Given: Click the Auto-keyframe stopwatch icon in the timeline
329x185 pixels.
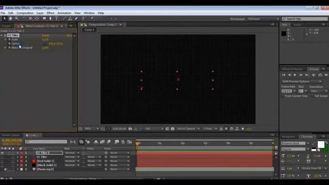Looking at the screenshot, I should click(x=123, y=142).
